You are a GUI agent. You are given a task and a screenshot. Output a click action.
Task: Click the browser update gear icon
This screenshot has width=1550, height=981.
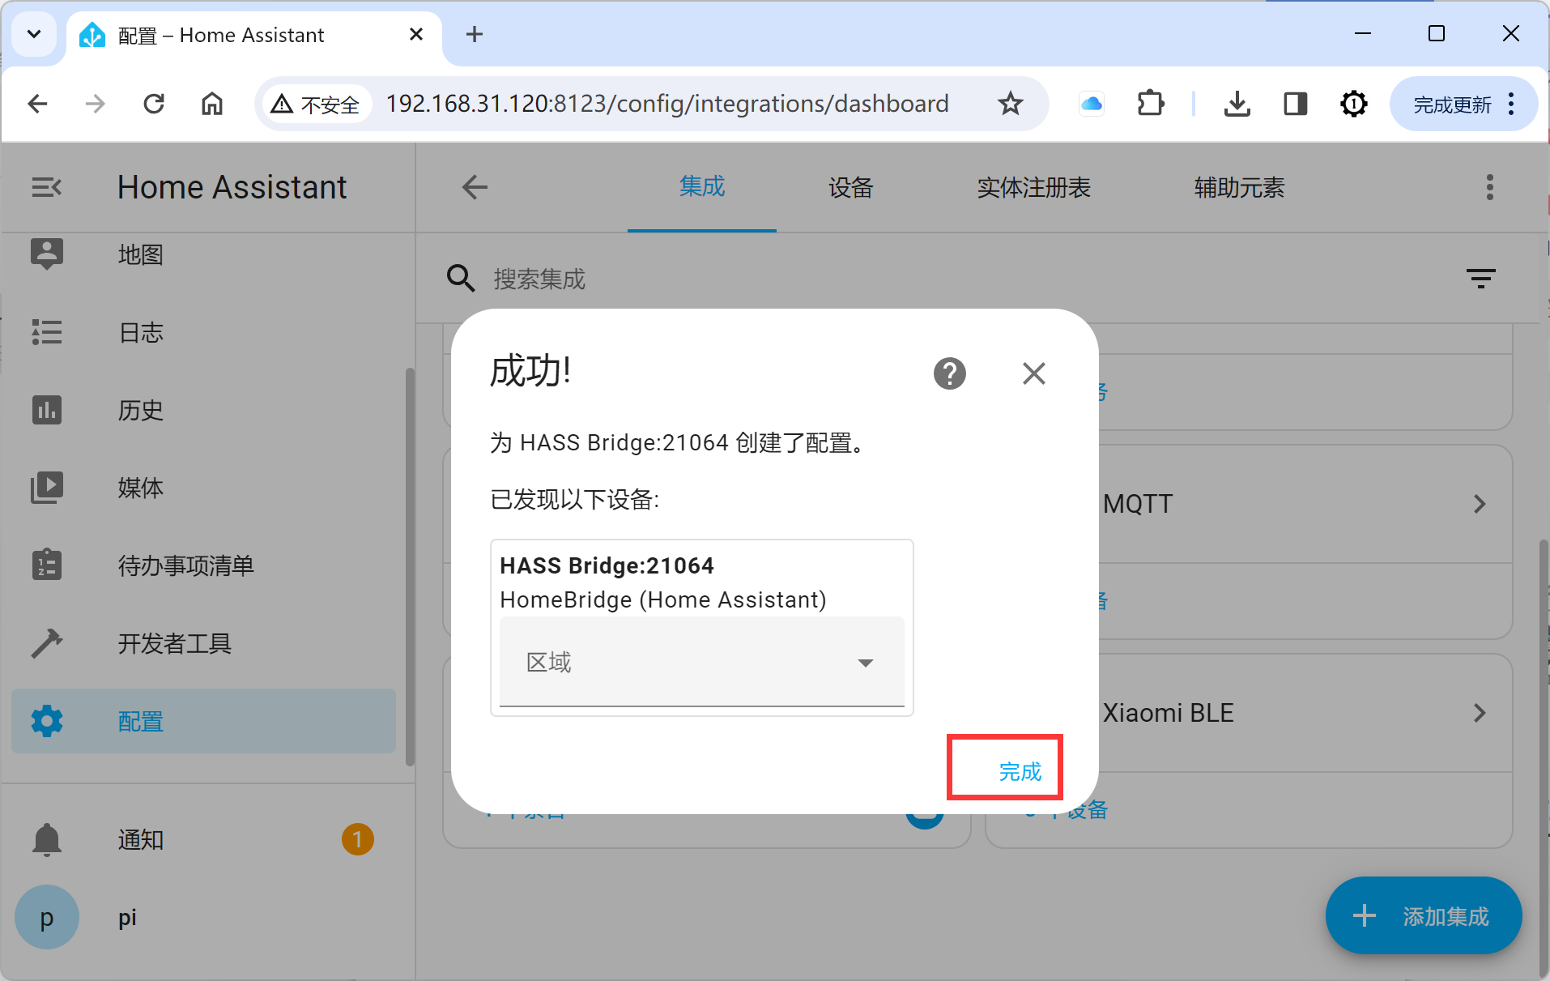[x=1353, y=104]
